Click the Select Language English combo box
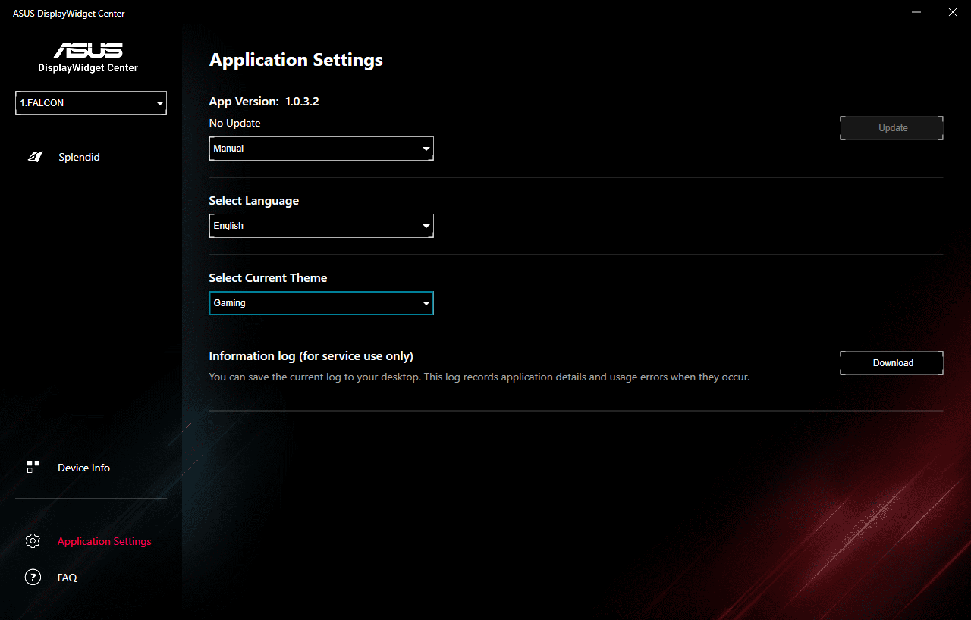 point(321,225)
